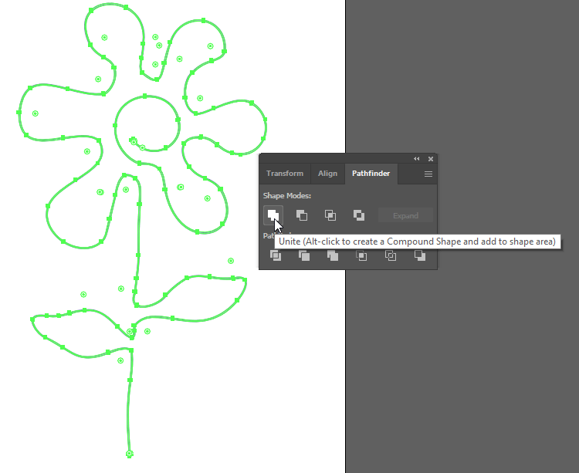
Task: Apply Exclude shape mode
Action: pos(359,215)
